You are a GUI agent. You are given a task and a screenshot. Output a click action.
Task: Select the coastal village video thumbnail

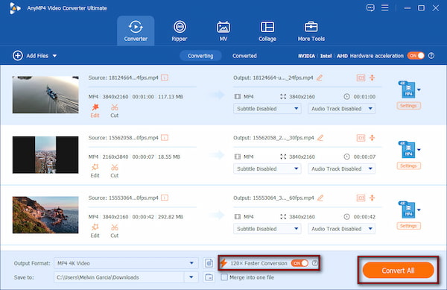(45, 215)
